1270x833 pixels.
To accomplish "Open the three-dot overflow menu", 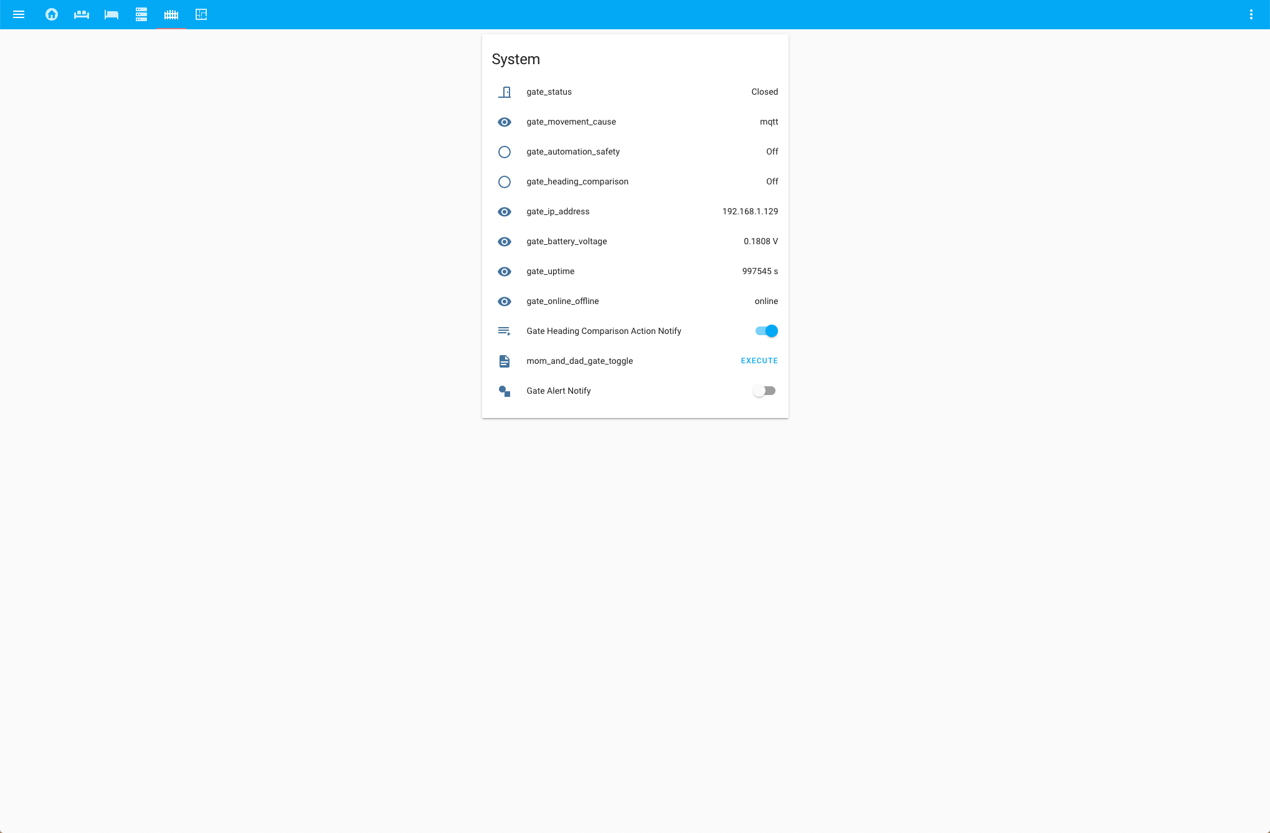I will (x=1251, y=14).
